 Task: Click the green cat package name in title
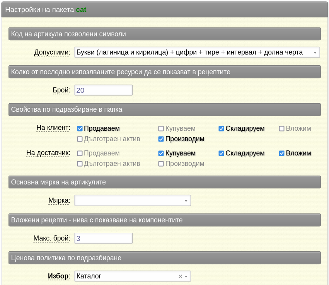[81, 10]
